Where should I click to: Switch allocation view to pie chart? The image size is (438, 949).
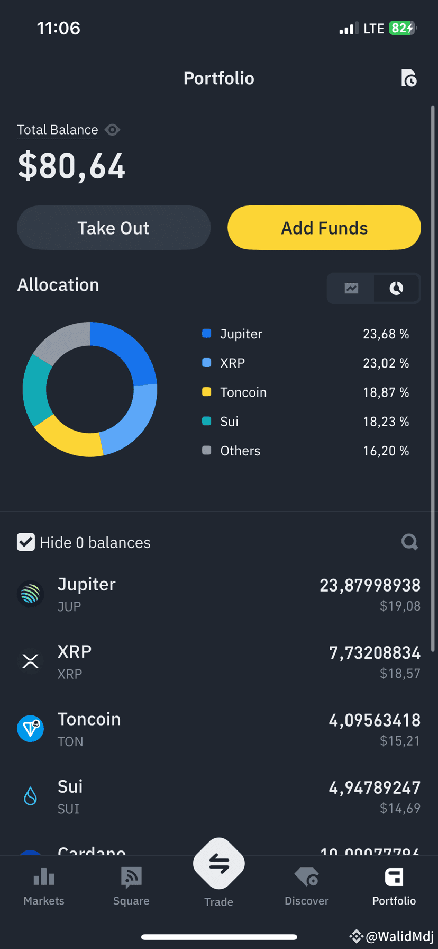click(x=396, y=288)
